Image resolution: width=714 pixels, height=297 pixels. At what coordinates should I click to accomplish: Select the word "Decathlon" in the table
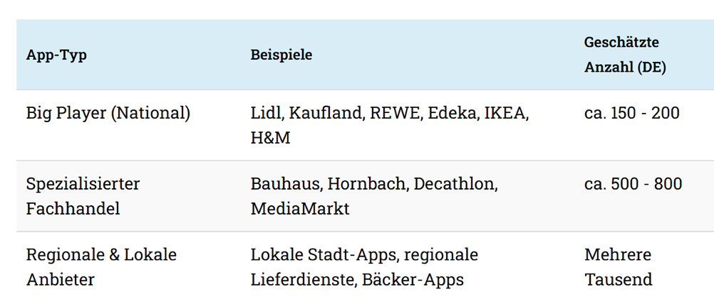click(455, 184)
